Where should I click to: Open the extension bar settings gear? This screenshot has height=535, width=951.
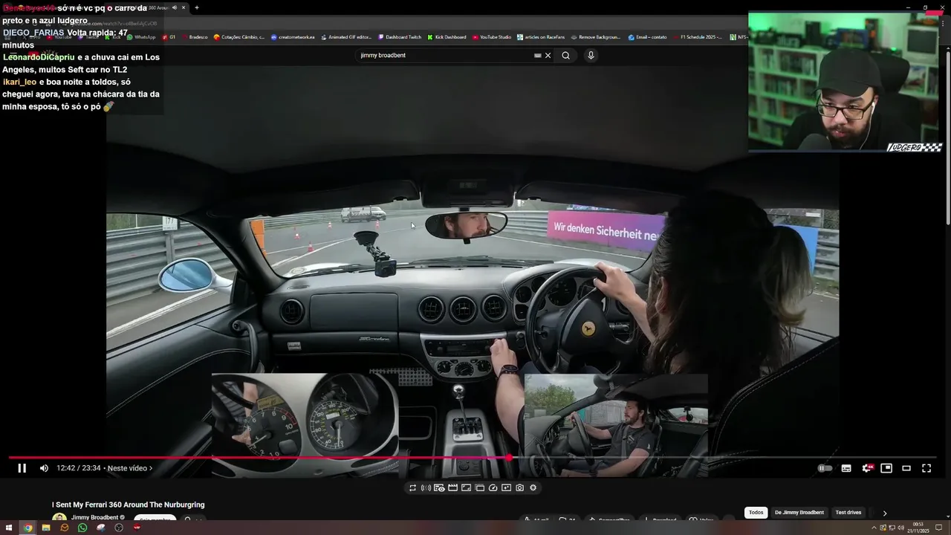(533, 488)
